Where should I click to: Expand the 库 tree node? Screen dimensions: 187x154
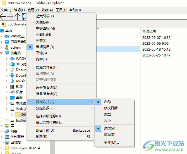1,126
